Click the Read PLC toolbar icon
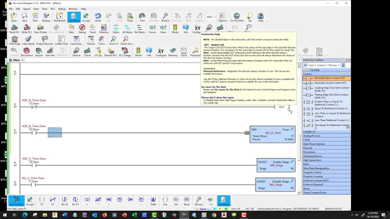This screenshot has width=390, height=219. (x=14, y=29)
